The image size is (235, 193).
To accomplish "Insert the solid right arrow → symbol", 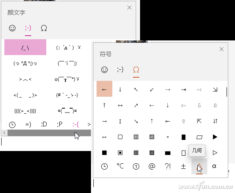I will 104,121.
